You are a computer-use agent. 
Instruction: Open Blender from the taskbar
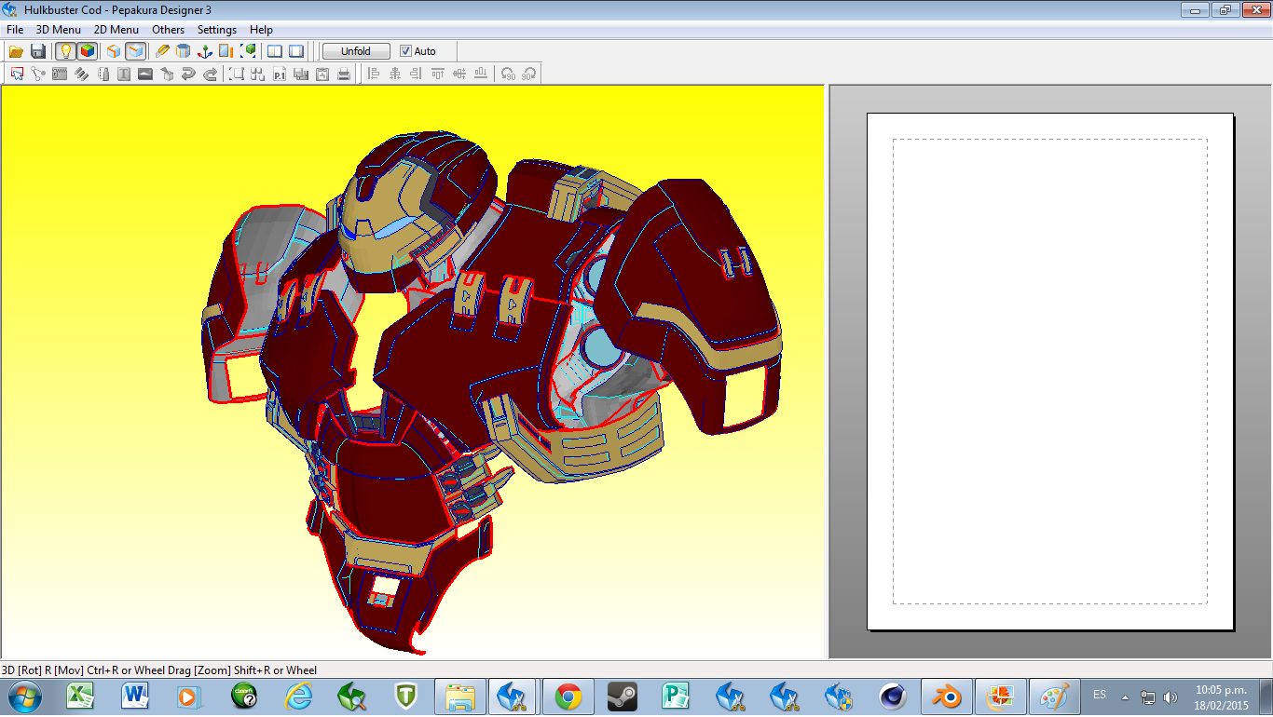point(947,696)
